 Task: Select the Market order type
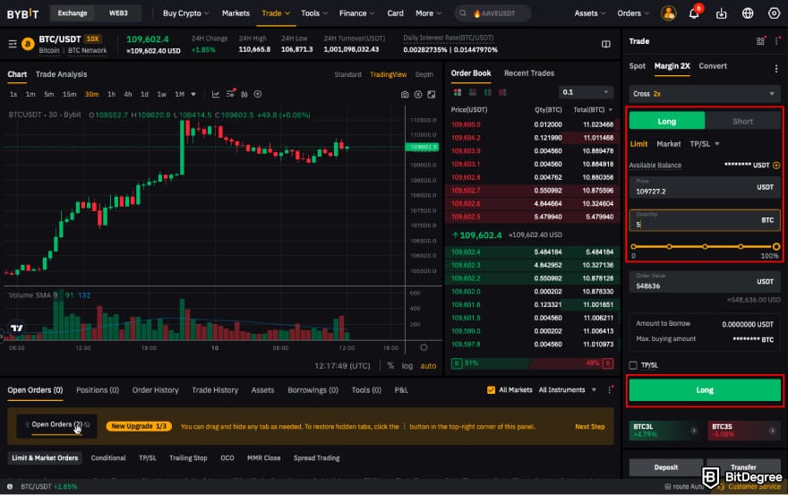[x=668, y=144]
